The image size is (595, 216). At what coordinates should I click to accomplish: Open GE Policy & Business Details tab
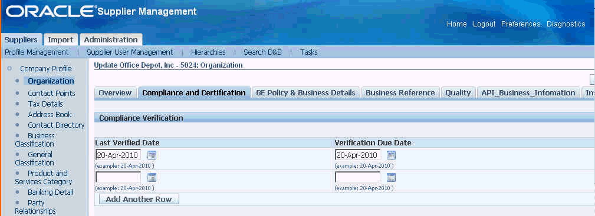(x=305, y=93)
